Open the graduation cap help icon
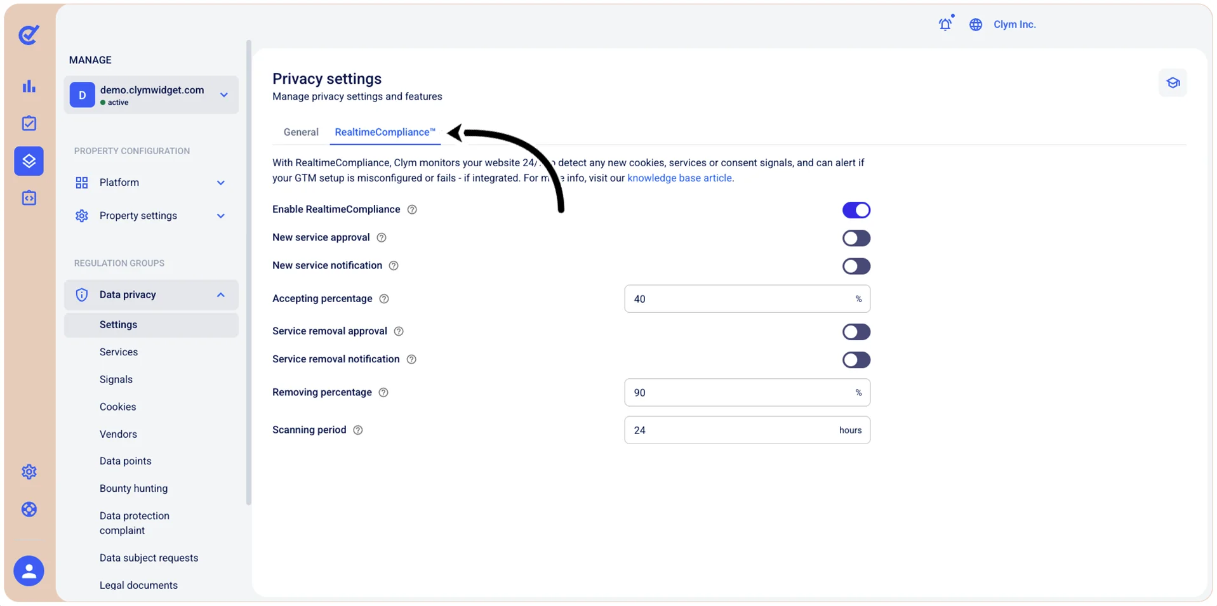 coord(1173,82)
